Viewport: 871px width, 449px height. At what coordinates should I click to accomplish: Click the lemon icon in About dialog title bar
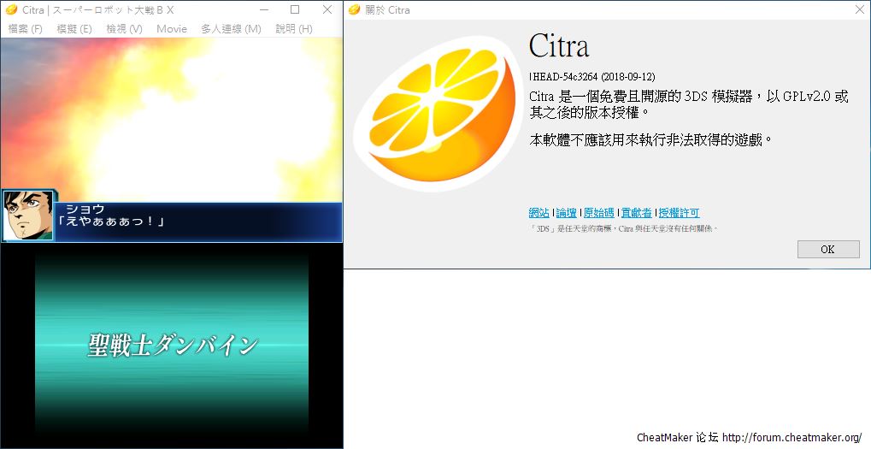click(x=354, y=10)
